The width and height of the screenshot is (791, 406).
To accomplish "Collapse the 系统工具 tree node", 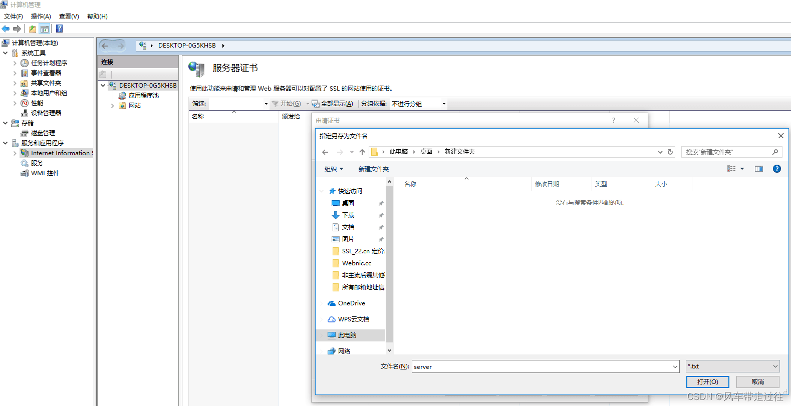I will pyautogui.click(x=6, y=53).
